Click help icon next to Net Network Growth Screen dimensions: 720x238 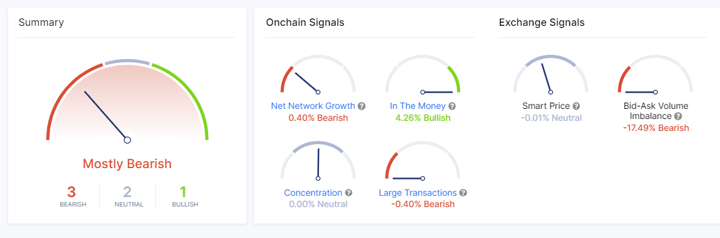(x=362, y=106)
